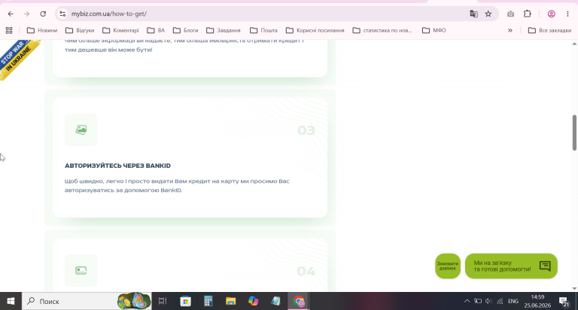Open the Корисні посилання bookmark folder
Screen dimensions: 578x310
click(315, 30)
